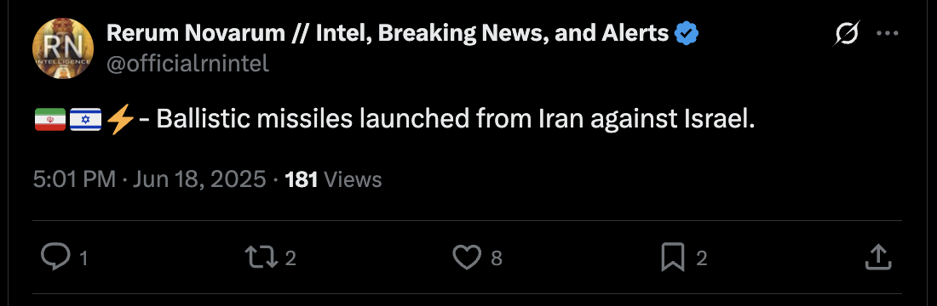Screen dimensions: 937x306
Task: Bookmark the post with the bookmark icon
Action: [x=673, y=258]
